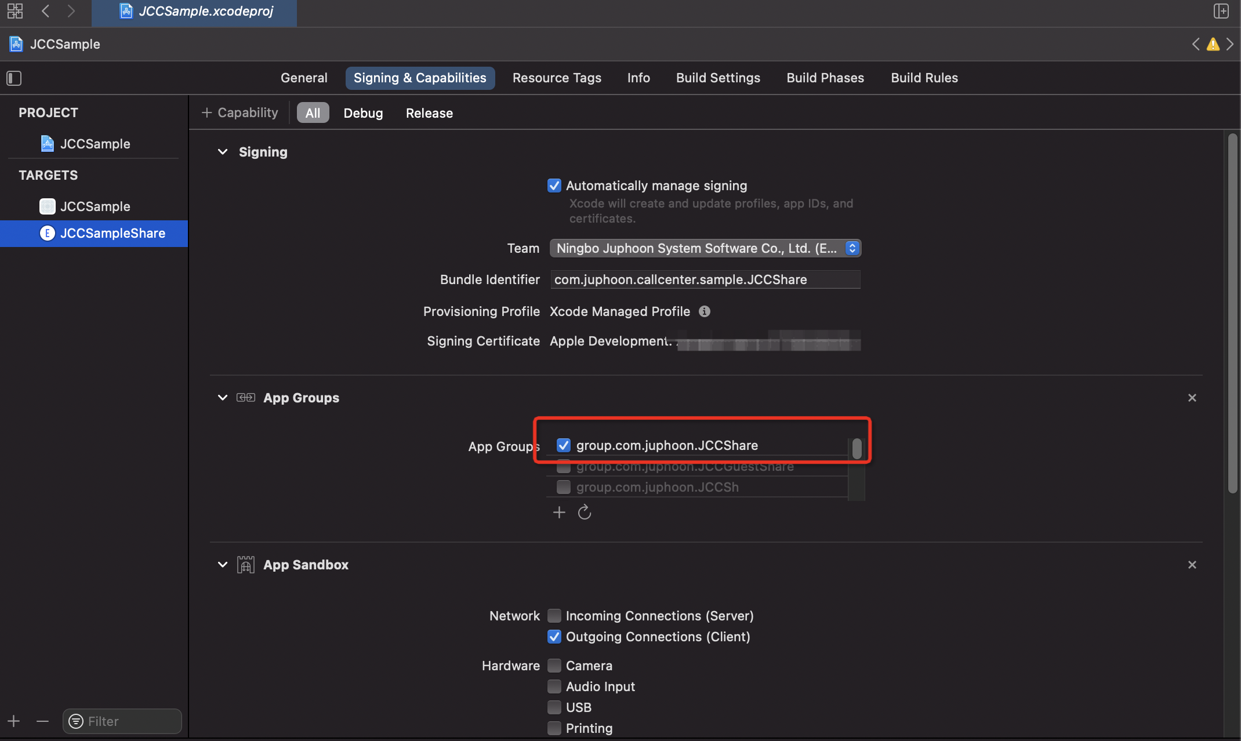Open the Resource Tags tab

point(557,78)
